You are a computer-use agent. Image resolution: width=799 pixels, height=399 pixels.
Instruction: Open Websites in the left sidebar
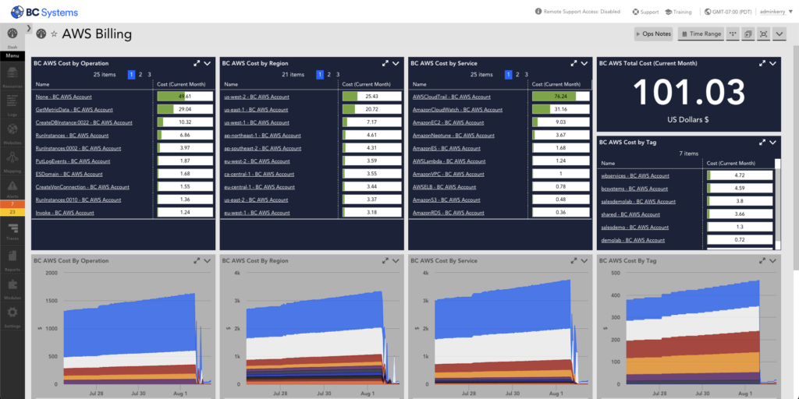[12, 132]
